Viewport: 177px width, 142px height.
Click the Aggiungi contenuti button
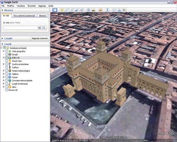40,38
